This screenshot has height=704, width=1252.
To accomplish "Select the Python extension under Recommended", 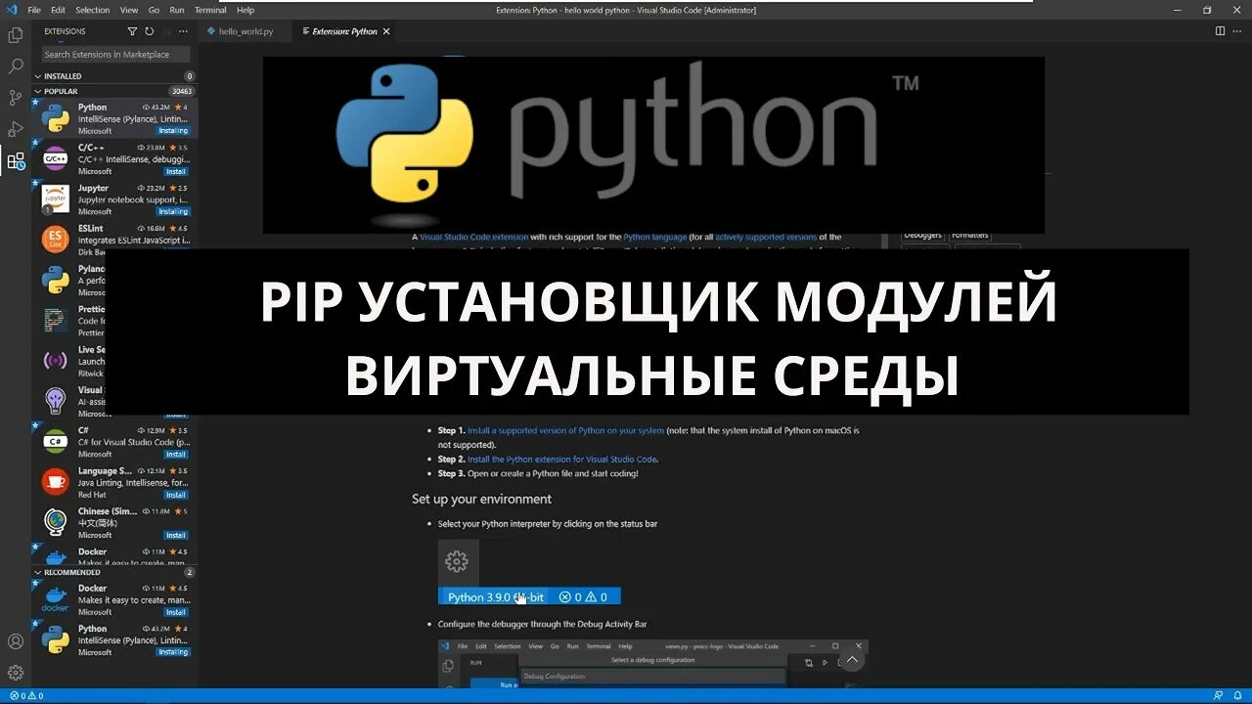I will (114, 639).
